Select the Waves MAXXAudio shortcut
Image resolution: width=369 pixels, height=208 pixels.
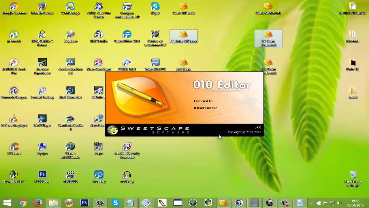(70, 150)
